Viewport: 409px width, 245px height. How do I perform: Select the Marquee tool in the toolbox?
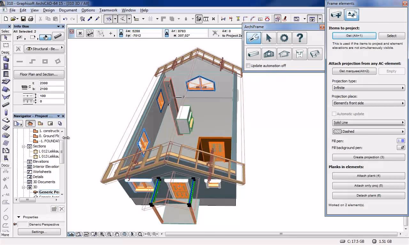tap(6, 45)
